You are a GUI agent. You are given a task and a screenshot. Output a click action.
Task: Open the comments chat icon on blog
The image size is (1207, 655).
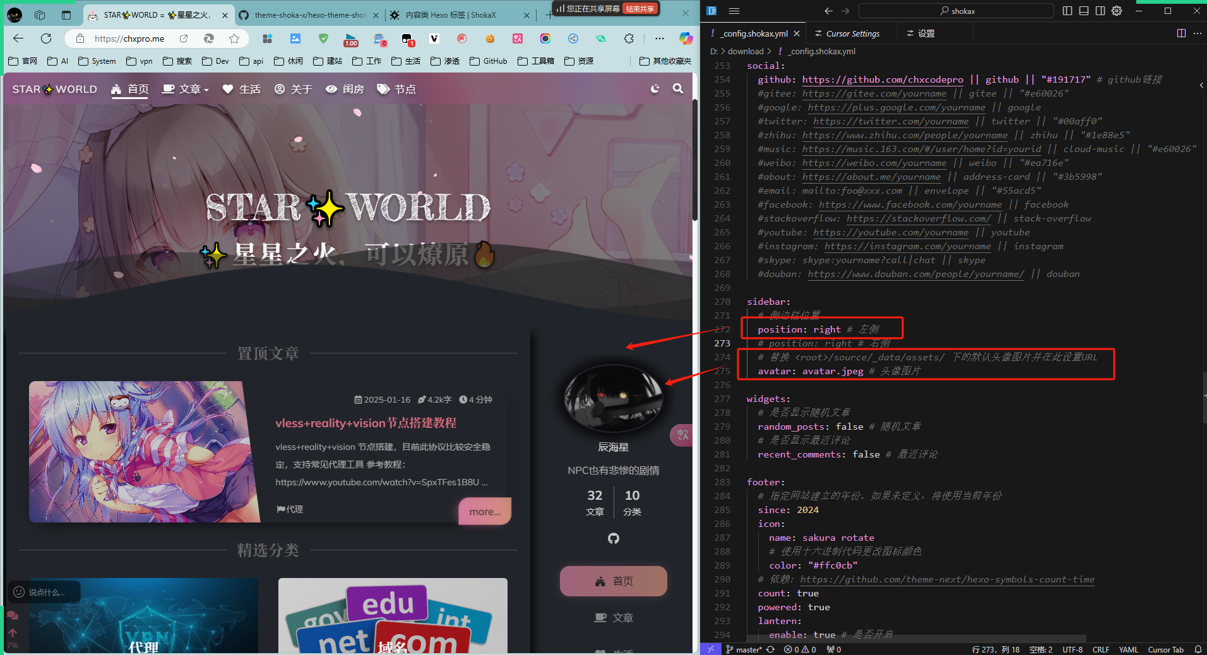[13, 615]
